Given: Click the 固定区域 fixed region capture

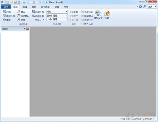Looking at the screenshot, I should pos(9,16).
